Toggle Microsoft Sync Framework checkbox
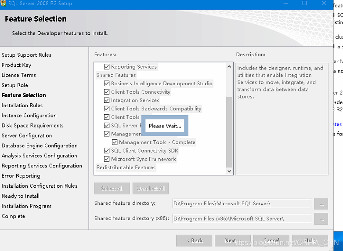The image size is (343, 251). click(x=107, y=159)
